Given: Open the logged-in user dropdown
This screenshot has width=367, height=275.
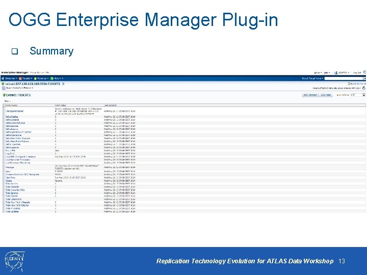Looking at the screenshot, I should (x=342, y=73).
